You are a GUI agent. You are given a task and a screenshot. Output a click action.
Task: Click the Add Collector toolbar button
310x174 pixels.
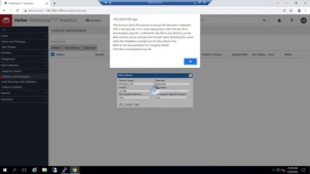tap(72, 48)
